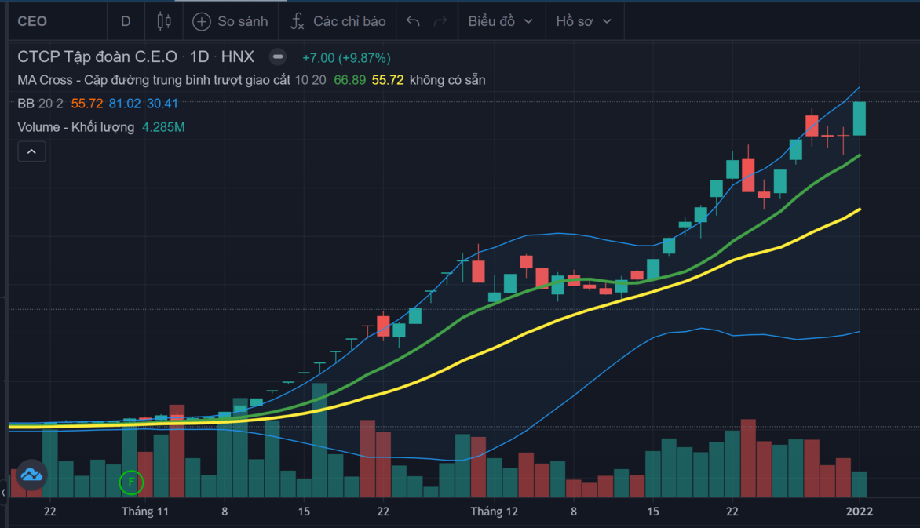Collapse the indicator legend with chevron
Viewport: 920px width, 528px height.
tap(31, 151)
